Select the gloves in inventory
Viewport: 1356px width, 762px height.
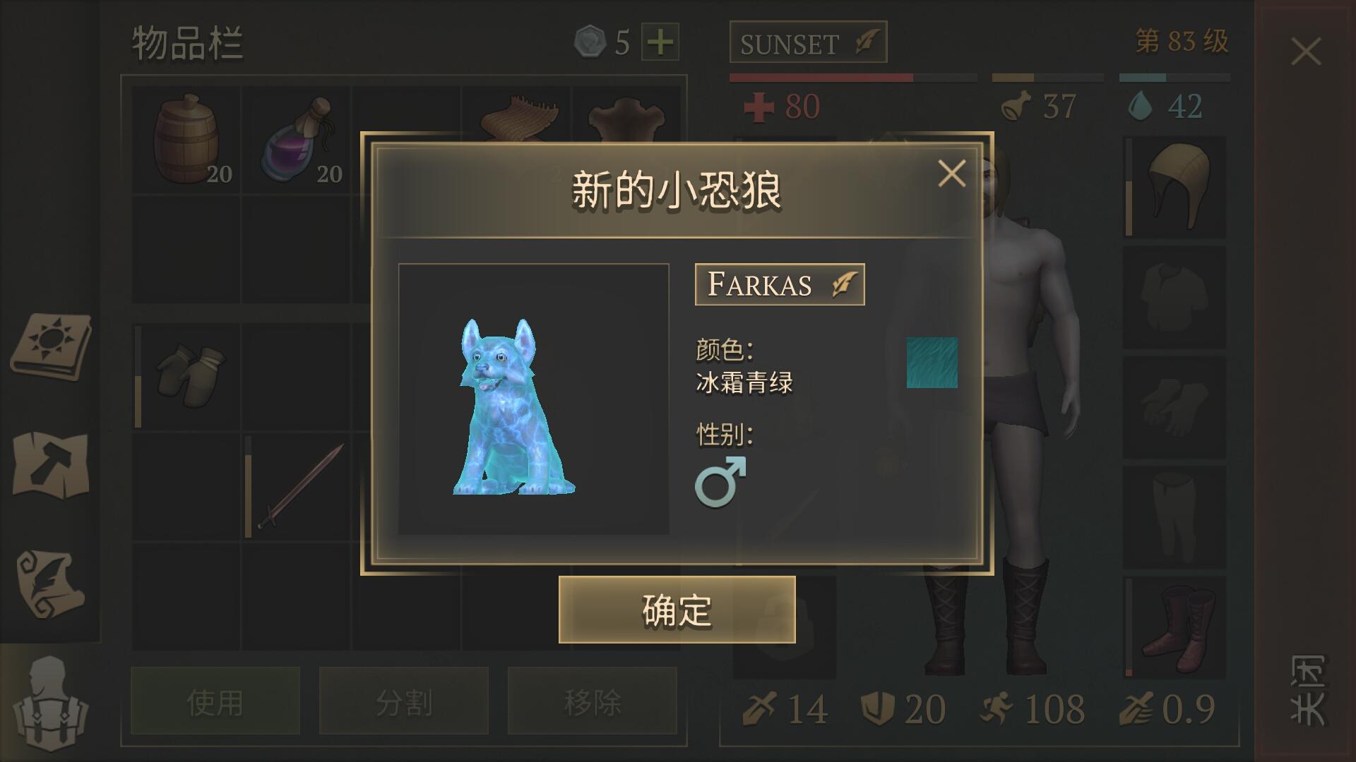pos(186,376)
